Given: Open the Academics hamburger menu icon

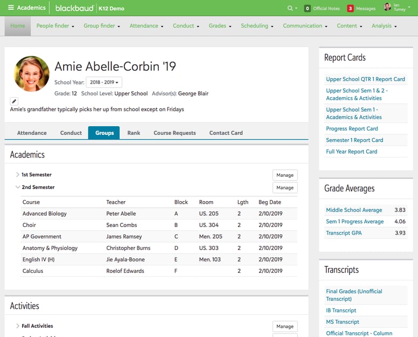Looking at the screenshot, I should (11, 8).
